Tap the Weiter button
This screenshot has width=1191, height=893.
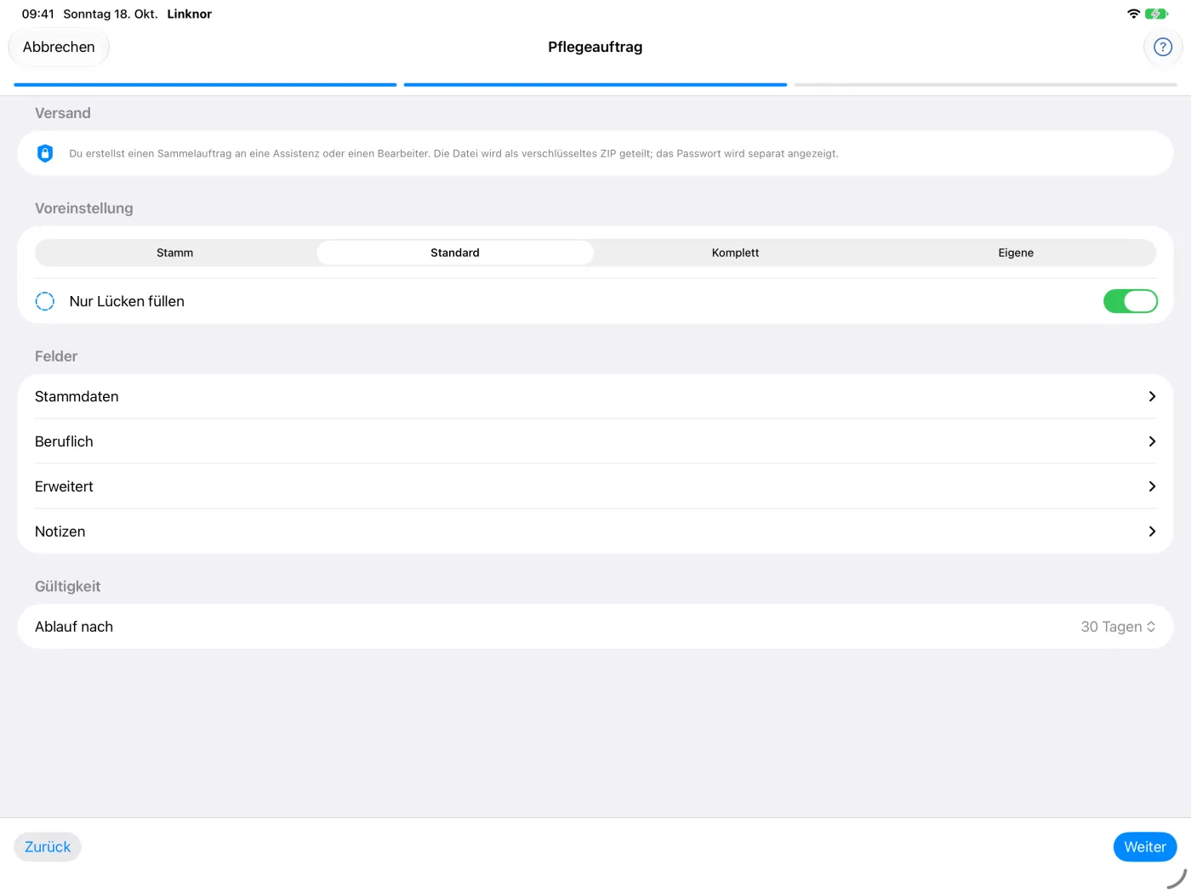pos(1145,847)
